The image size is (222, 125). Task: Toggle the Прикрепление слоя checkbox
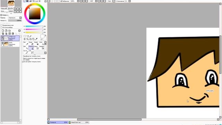(x=1, y=25)
